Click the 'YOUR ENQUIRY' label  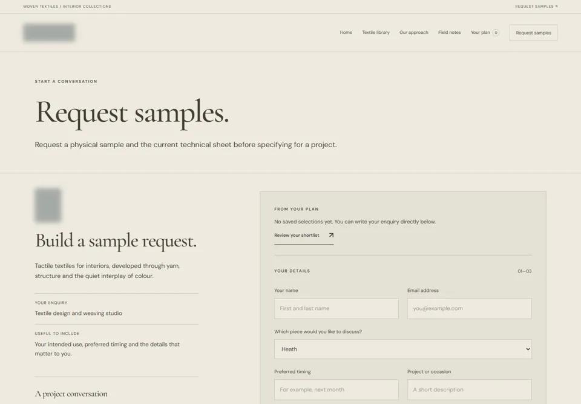pyautogui.click(x=51, y=303)
